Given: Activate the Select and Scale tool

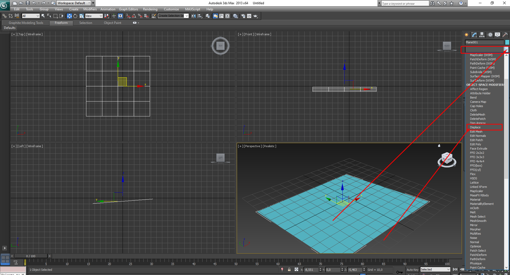Looking at the screenshot, I should 81,16.
